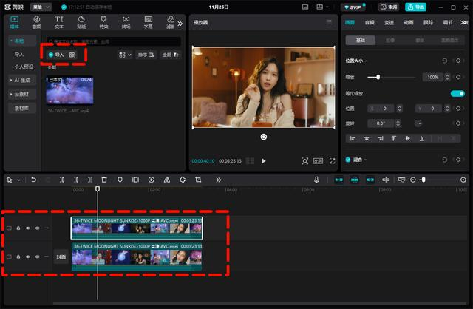Click the delete clip icon in timeline toolbar
Screen dimensions: 473x309
[x=104, y=180]
